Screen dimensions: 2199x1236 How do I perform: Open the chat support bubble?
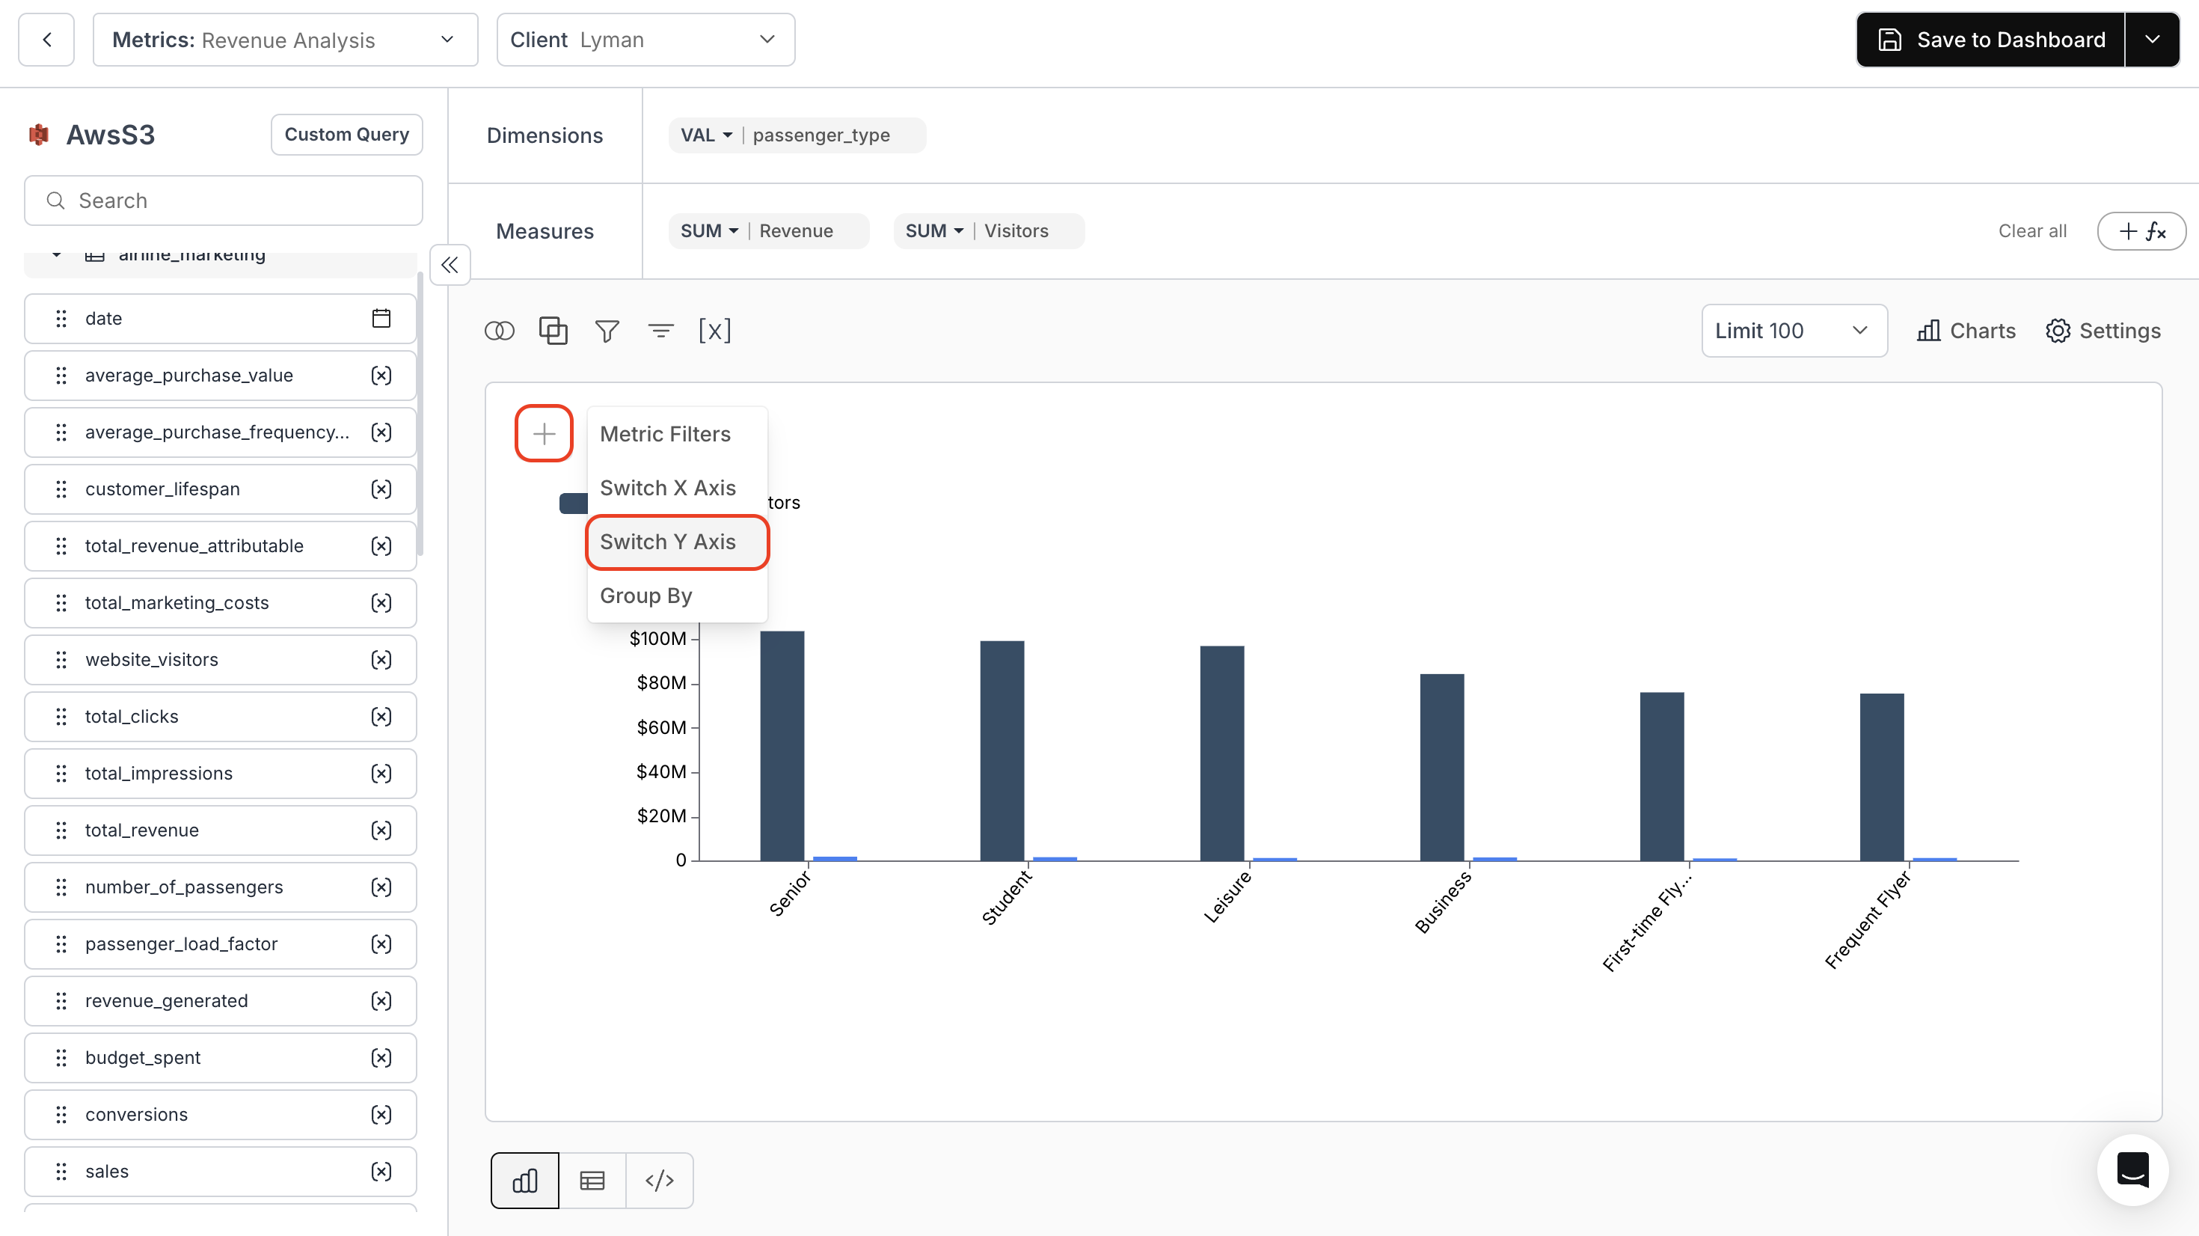pyautogui.click(x=2132, y=1170)
